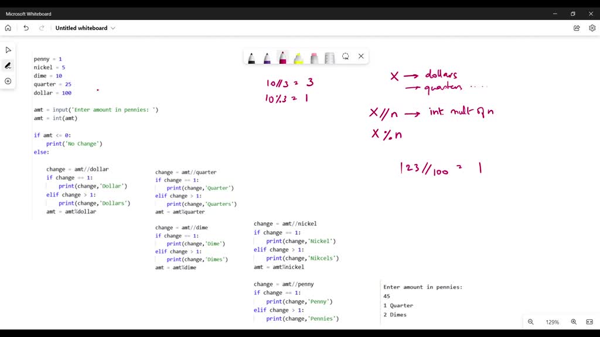Toggle the ruler tool in pen toolbar
600x337 pixels.
(x=329, y=56)
